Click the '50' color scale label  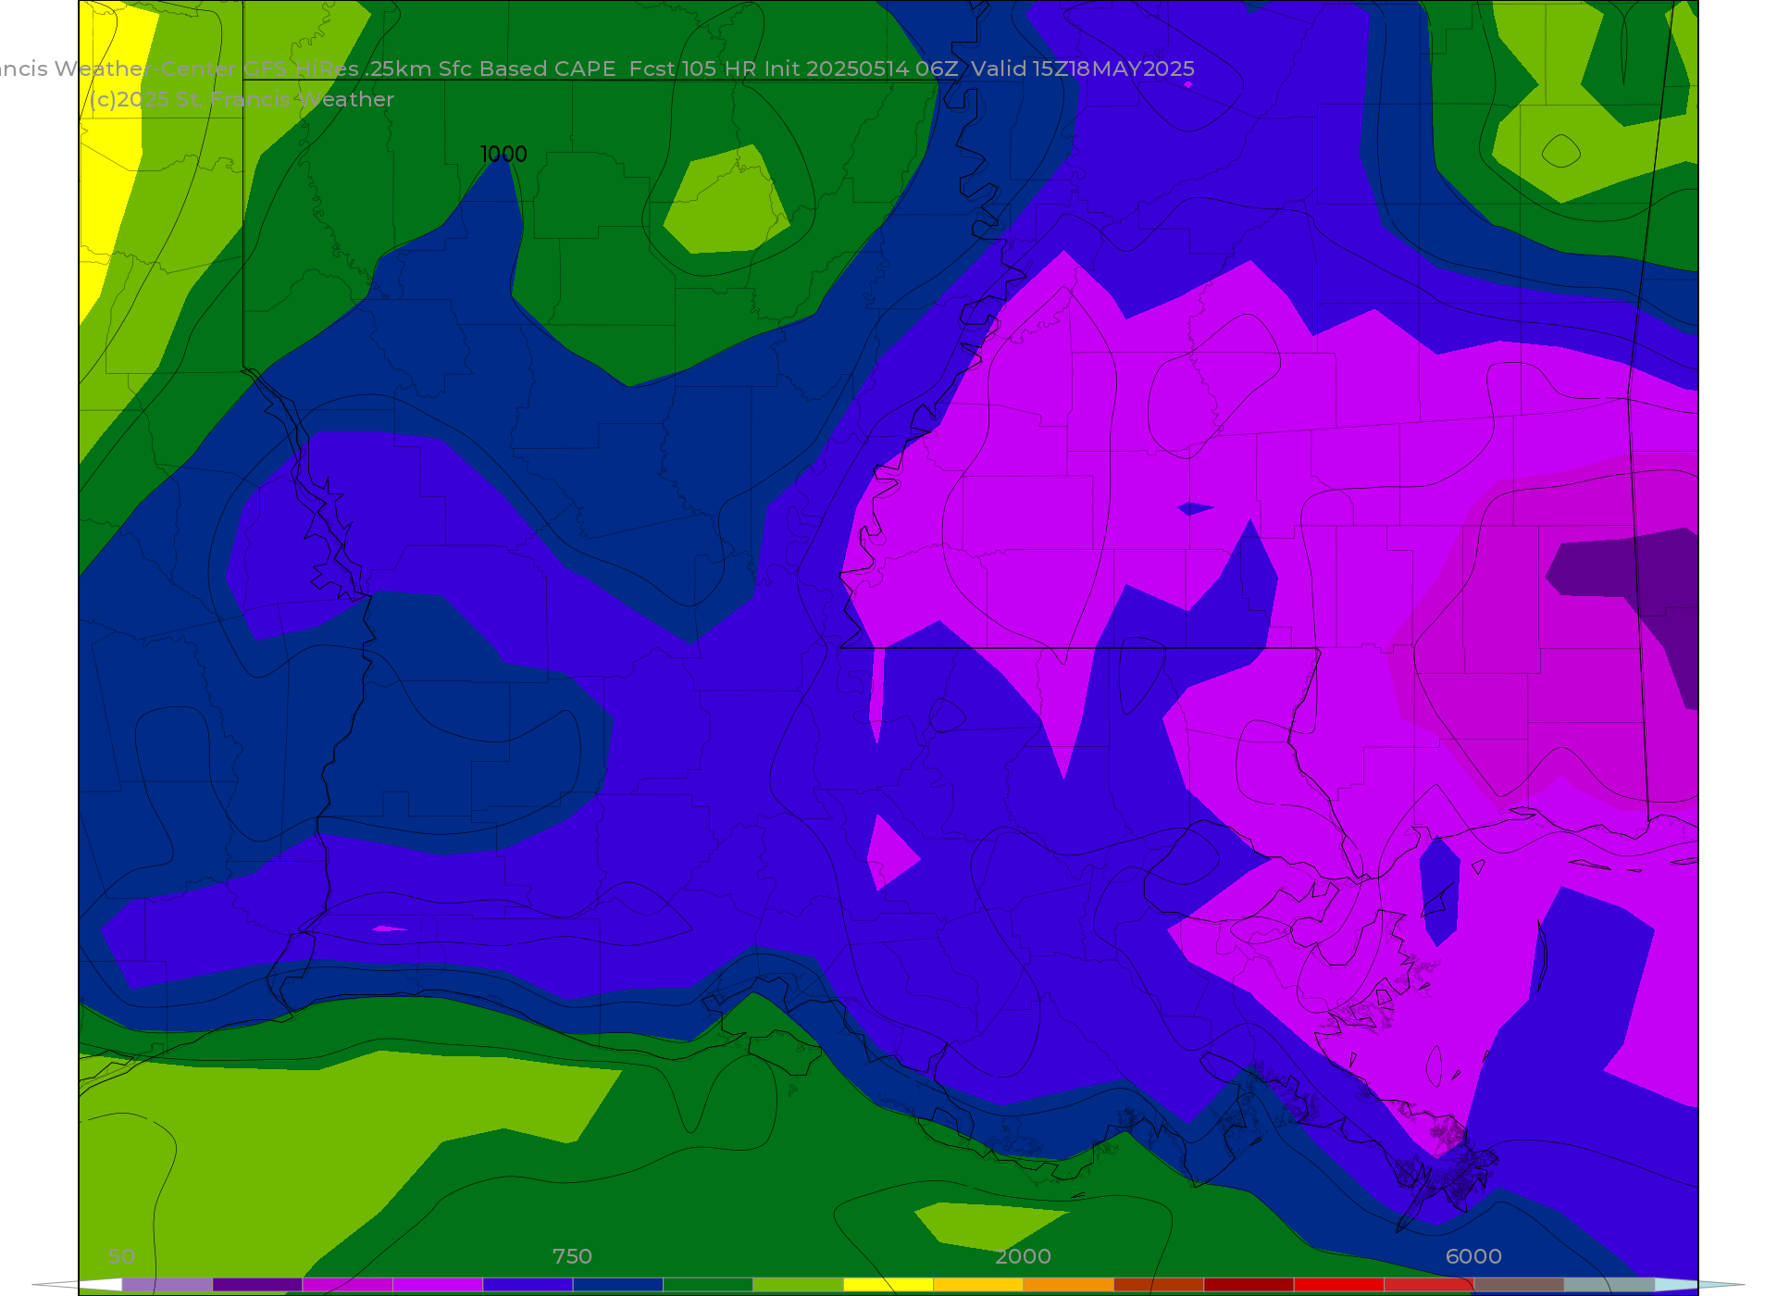121,1256
